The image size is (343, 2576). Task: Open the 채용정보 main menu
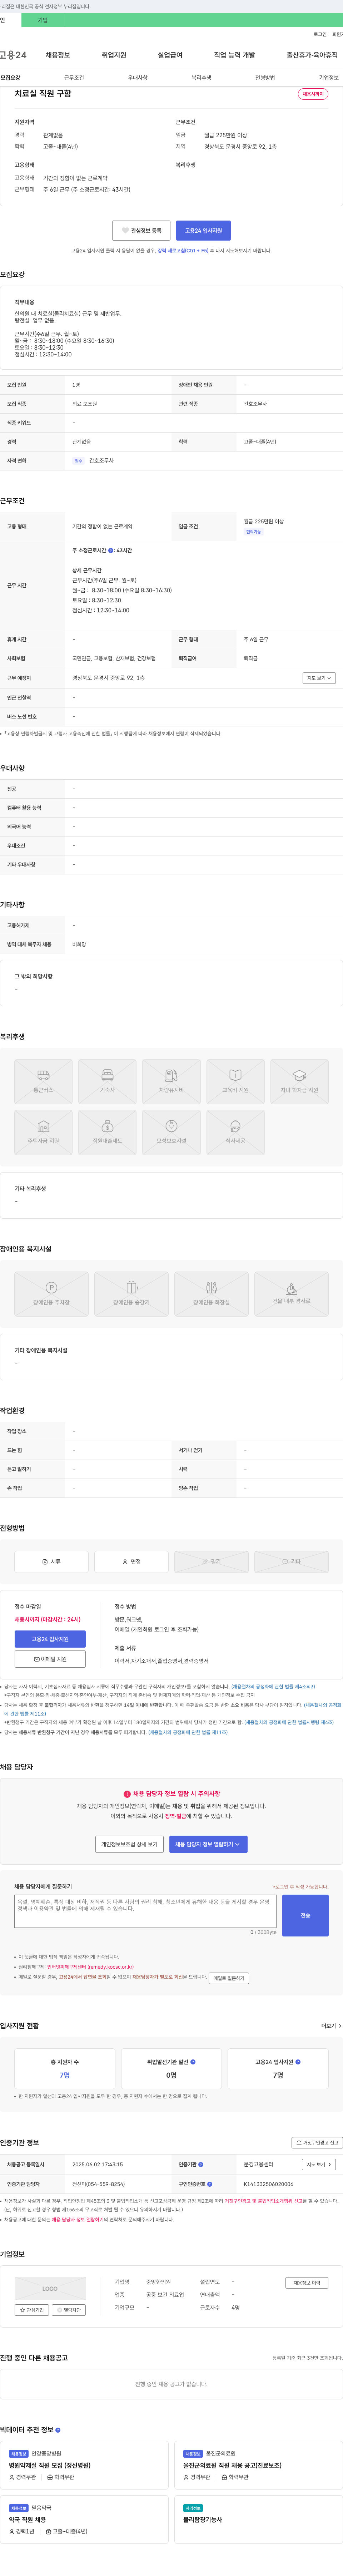pyautogui.click(x=58, y=55)
